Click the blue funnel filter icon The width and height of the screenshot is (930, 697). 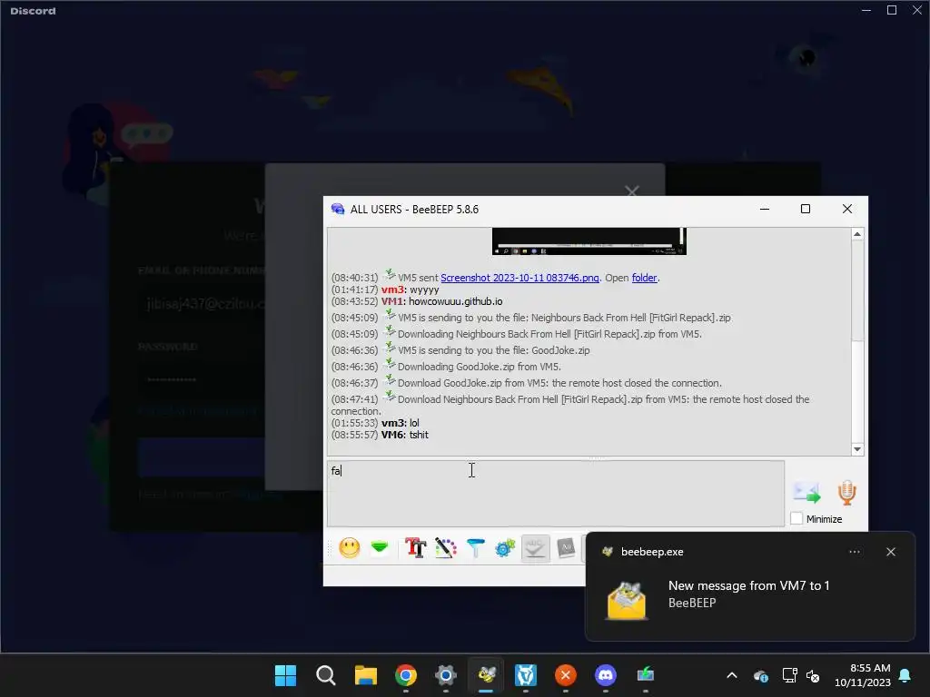pyautogui.click(x=476, y=547)
